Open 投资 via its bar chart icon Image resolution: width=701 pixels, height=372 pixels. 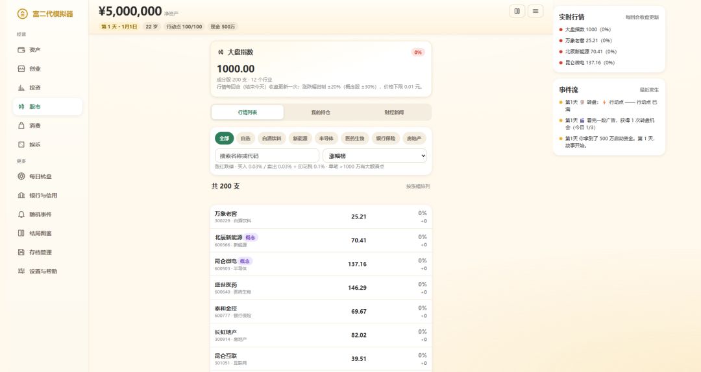click(21, 87)
